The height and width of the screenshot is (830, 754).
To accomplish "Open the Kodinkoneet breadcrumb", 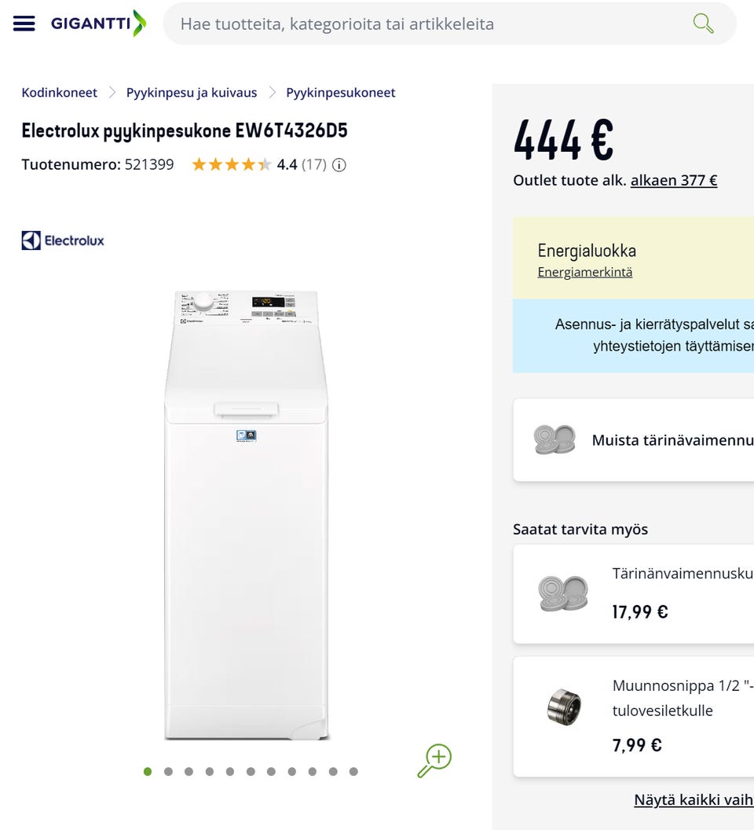I will click(x=60, y=93).
